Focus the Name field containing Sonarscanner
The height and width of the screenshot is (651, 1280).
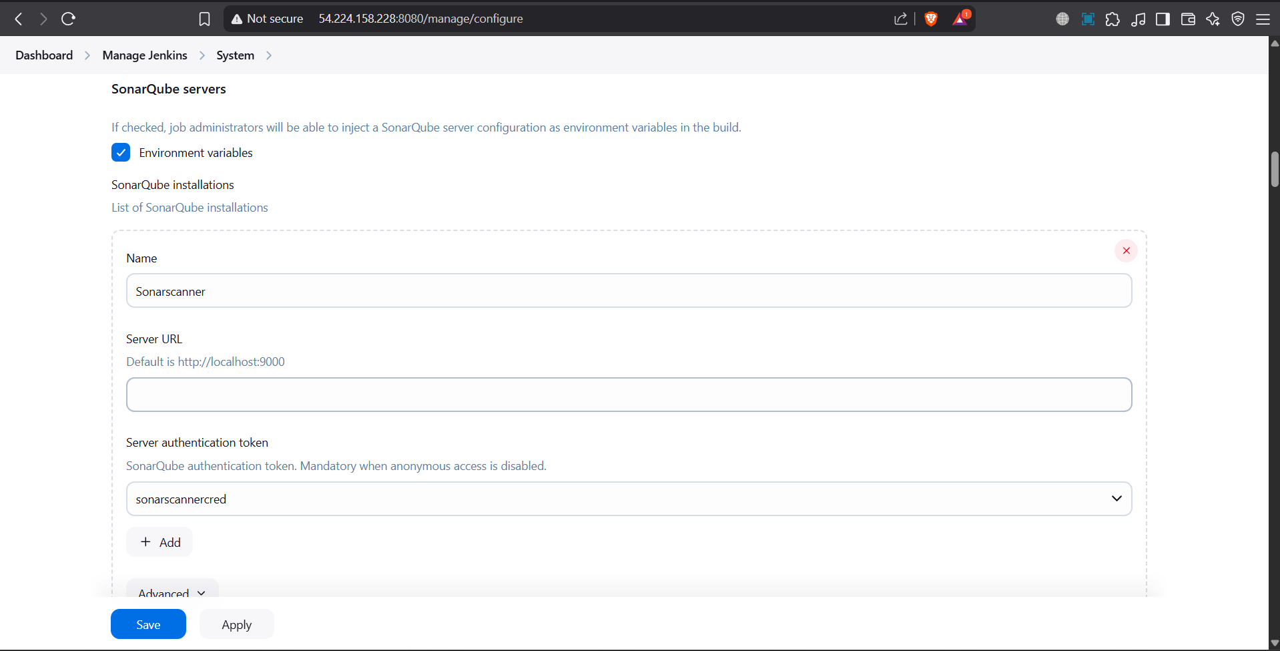629,290
